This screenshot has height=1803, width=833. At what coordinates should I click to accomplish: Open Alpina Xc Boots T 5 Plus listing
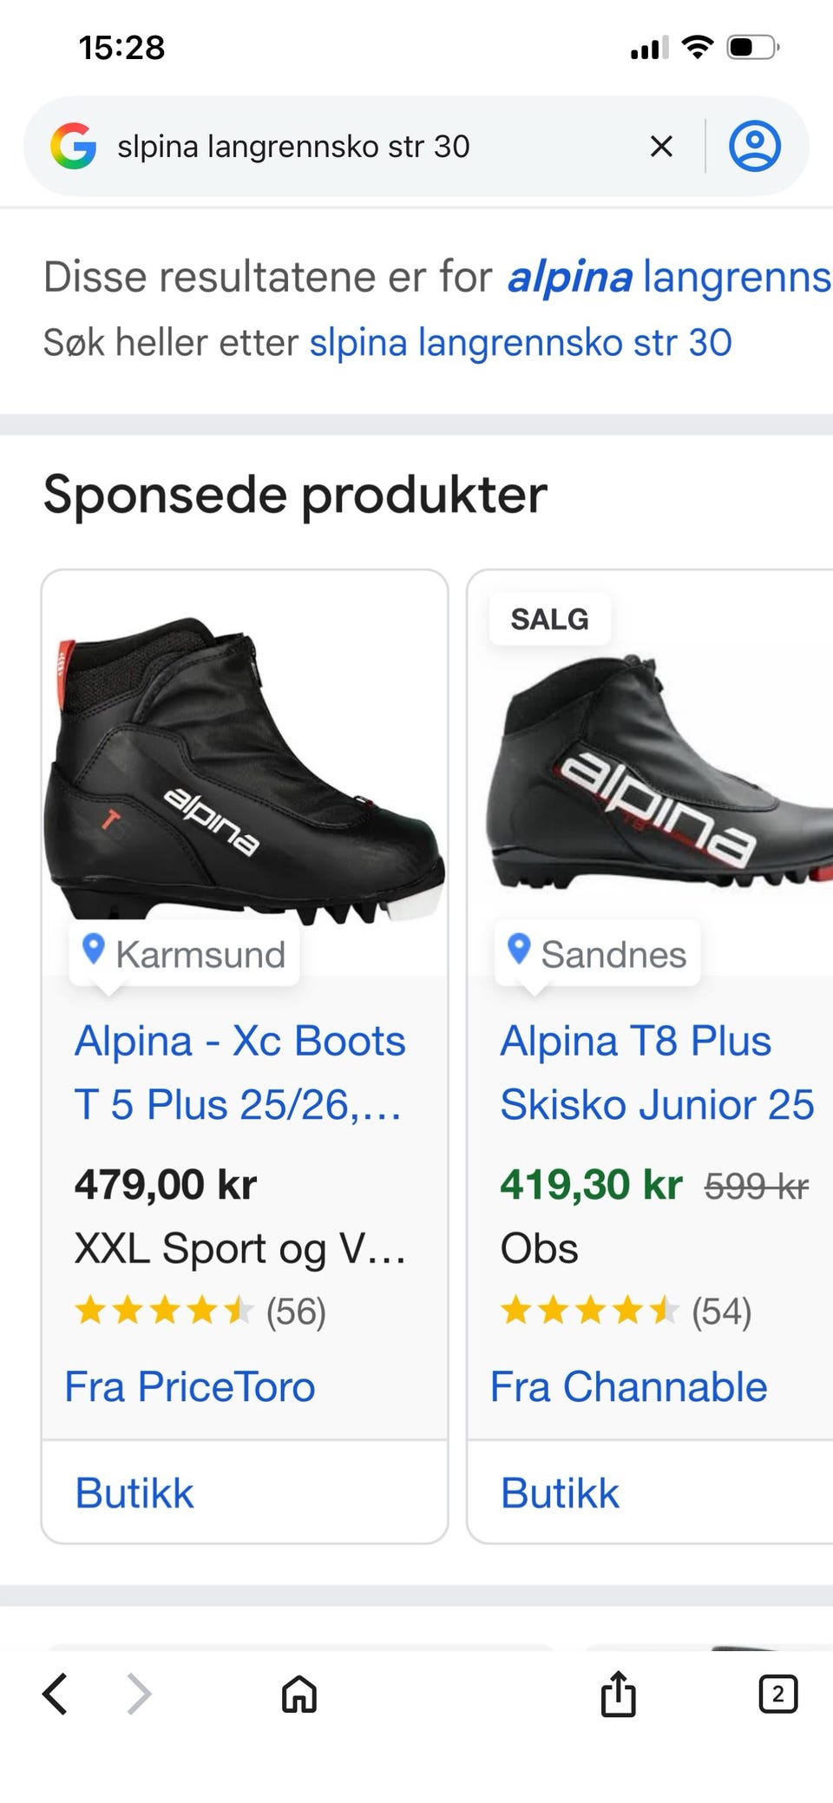click(239, 1072)
